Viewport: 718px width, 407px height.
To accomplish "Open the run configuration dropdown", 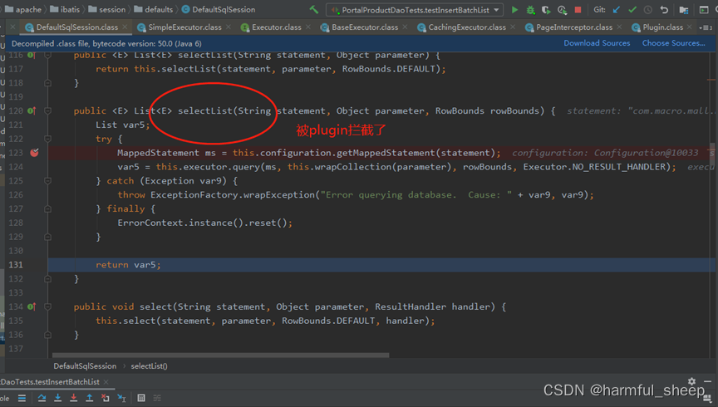I will [496, 10].
